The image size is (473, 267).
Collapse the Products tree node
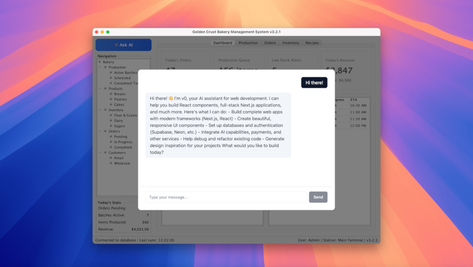coord(100,89)
